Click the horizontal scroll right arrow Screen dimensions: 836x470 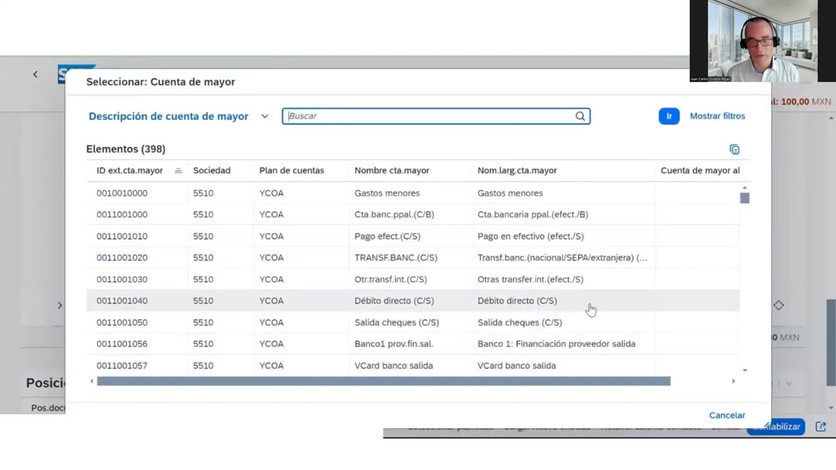pyautogui.click(x=733, y=381)
